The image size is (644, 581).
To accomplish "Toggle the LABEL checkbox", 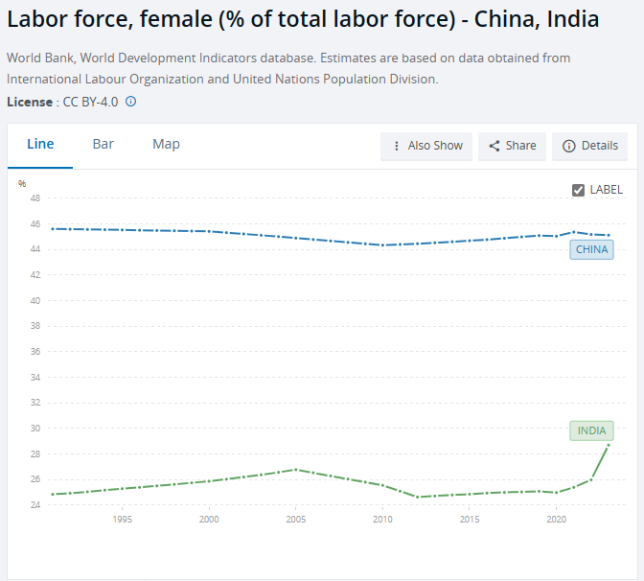I will click(x=578, y=190).
